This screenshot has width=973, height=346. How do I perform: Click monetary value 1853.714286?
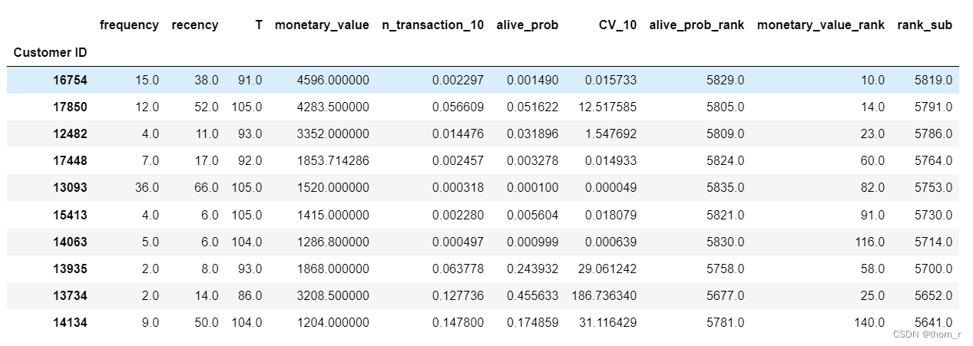coord(332,160)
